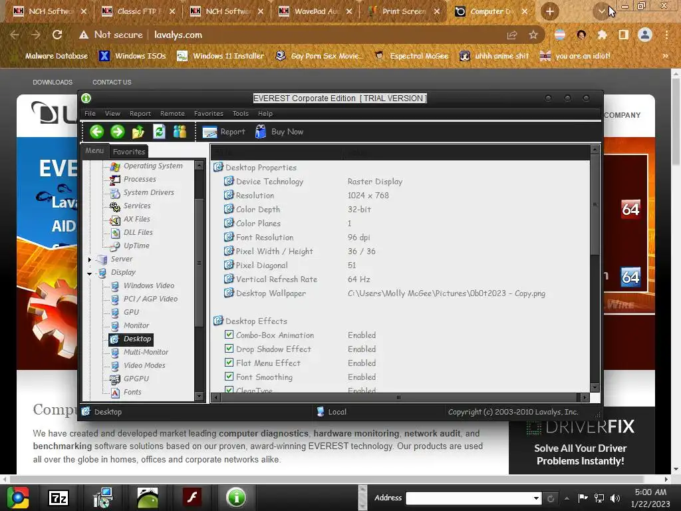Open Flash icon on the taskbar
The width and height of the screenshot is (681, 511).
coord(192,497)
